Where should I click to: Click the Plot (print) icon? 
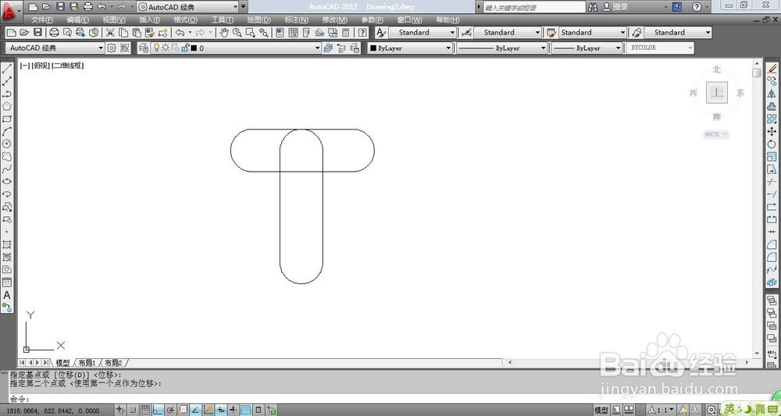(55, 32)
